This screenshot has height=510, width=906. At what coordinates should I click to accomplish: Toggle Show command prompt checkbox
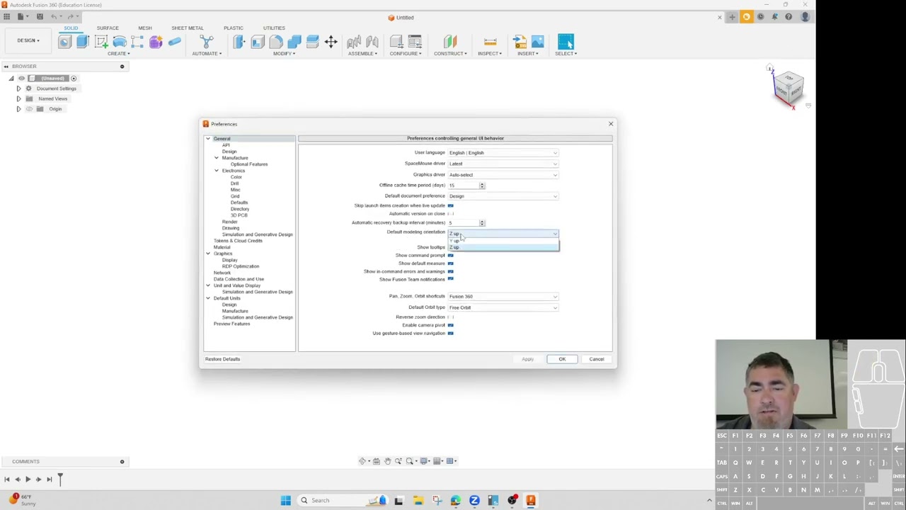[450, 255]
